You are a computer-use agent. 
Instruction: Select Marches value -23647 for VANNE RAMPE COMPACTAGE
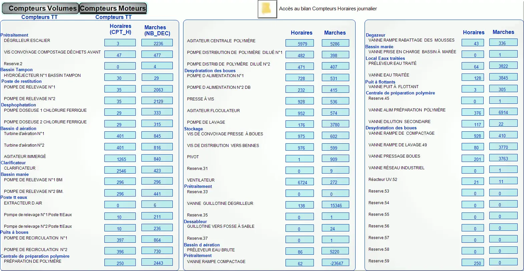(x=336, y=263)
